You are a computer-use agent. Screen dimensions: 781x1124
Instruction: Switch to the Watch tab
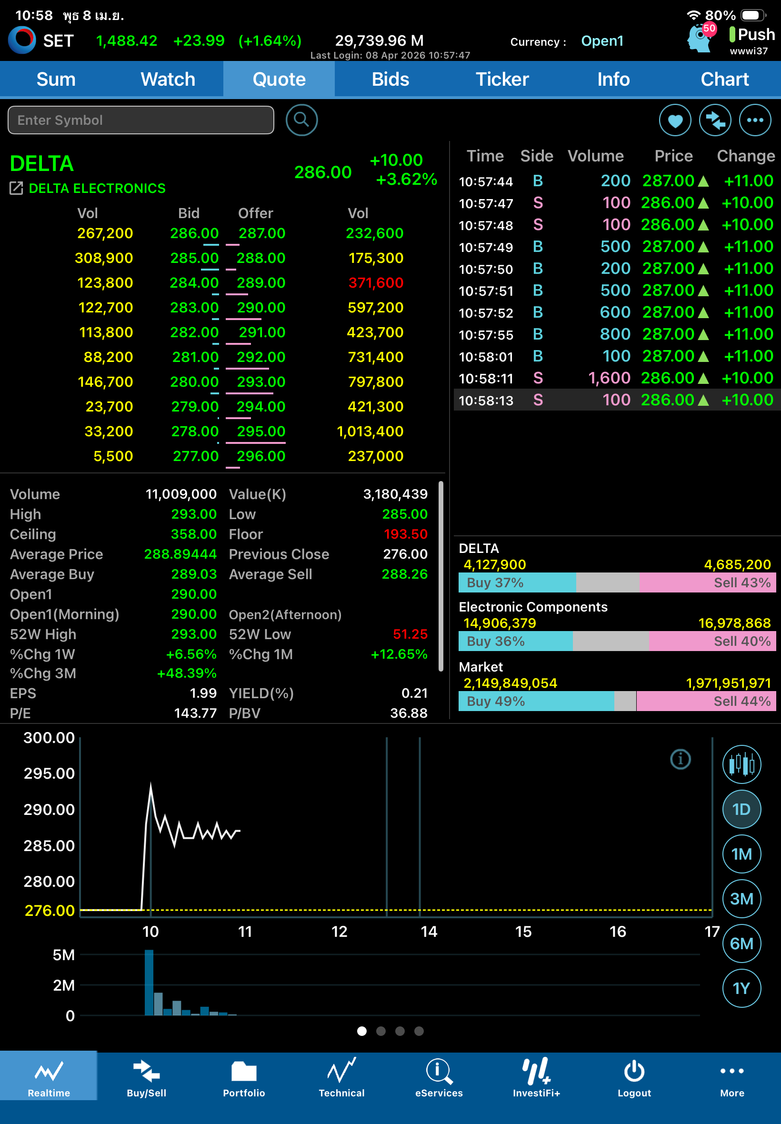[168, 79]
